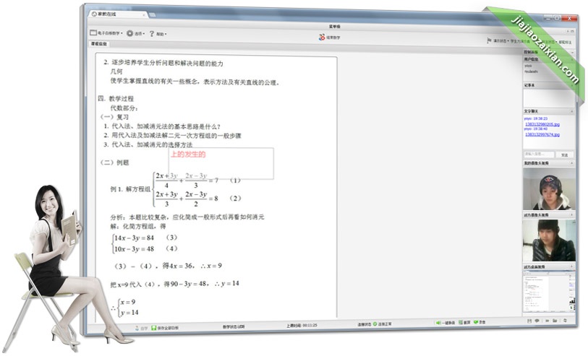Click the one-key mute speaker icon
588x356 pixels.
tap(438, 323)
